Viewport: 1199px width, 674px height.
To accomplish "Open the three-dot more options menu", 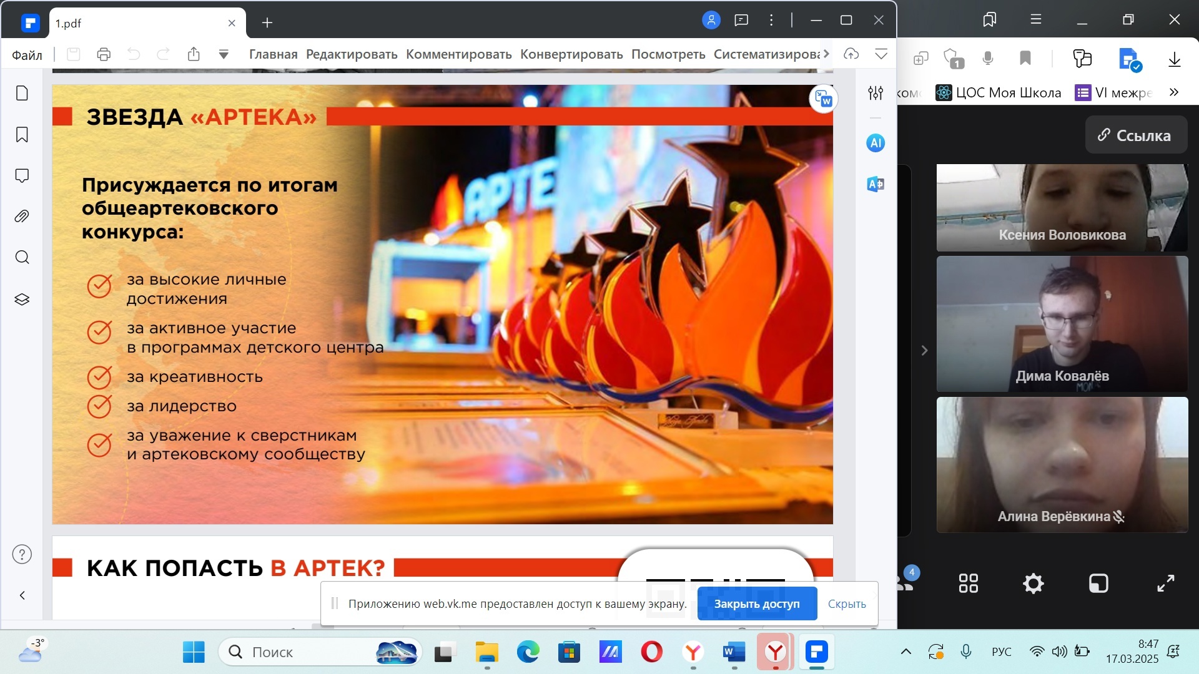I will point(771,21).
